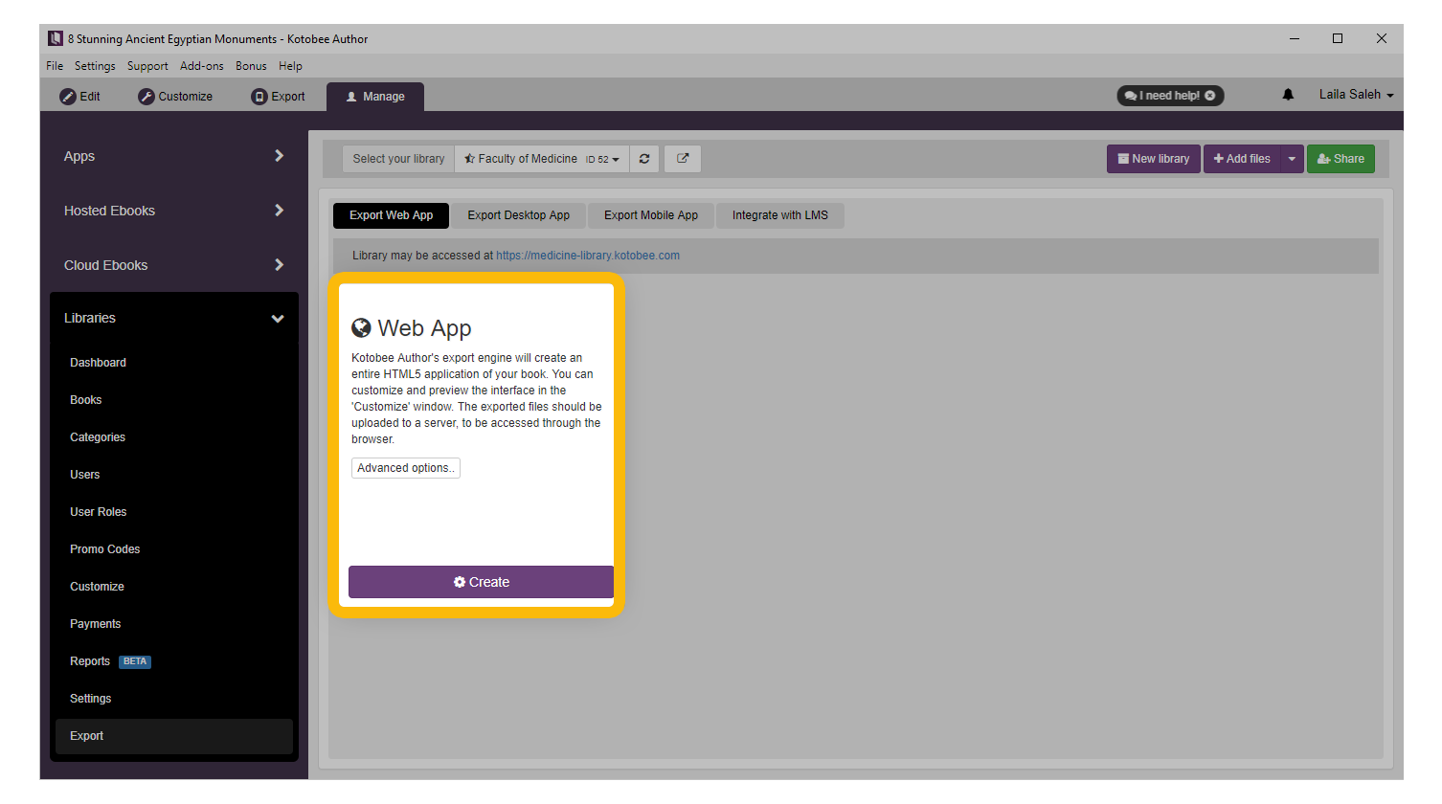This screenshot has height=804, width=1442.
Task: Click the Web App globe icon
Action: click(x=361, y=328)
